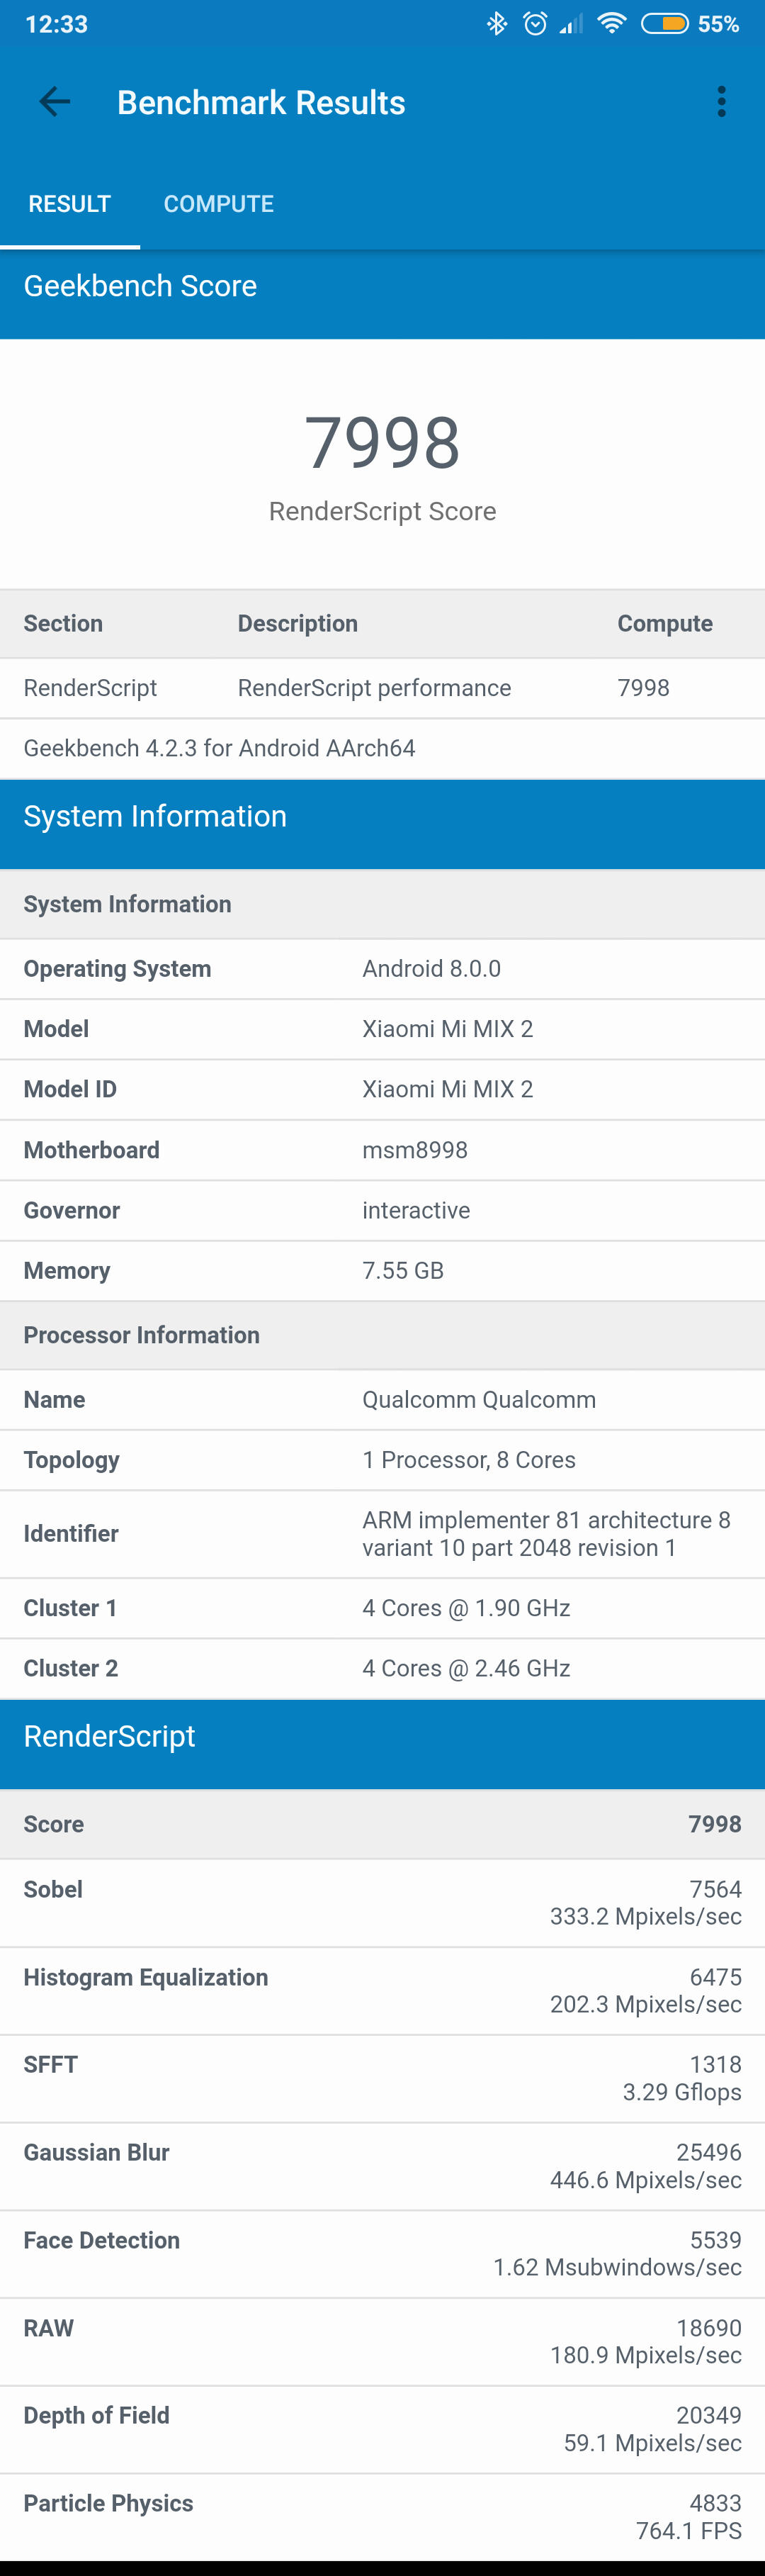765x2576 pixels.
Task: Tap the cellular signal bars icon
Action: (571, 24)
